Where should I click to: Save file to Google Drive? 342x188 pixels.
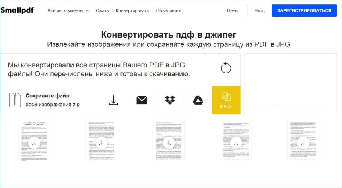[x=198, y=100]
